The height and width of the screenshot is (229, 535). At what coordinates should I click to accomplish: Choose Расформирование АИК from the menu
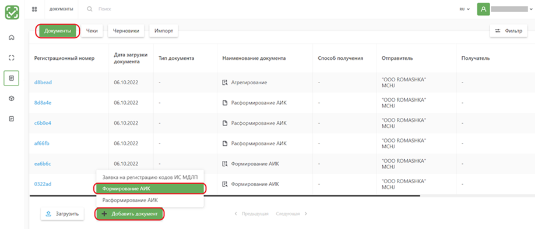(150, 201)
